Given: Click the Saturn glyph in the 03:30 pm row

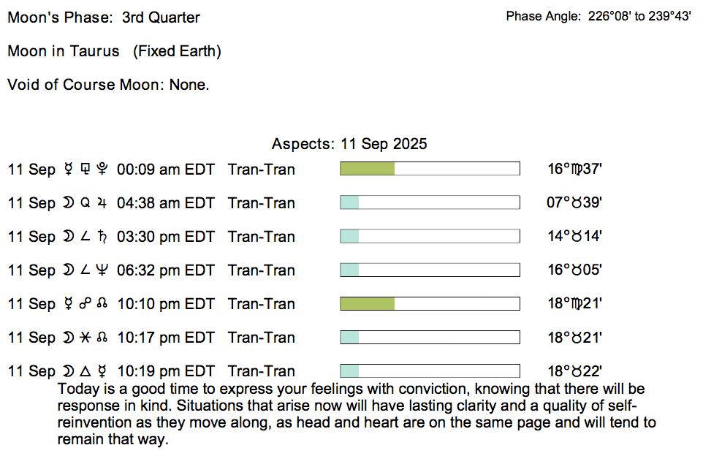Looking at the screenshot, I should click(102, 237).
